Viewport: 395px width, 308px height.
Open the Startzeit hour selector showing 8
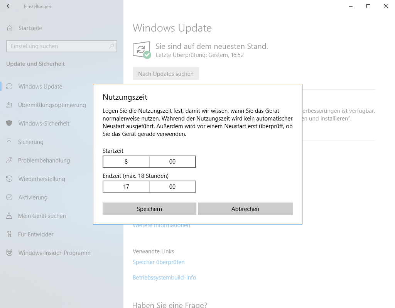click(126, 162)
